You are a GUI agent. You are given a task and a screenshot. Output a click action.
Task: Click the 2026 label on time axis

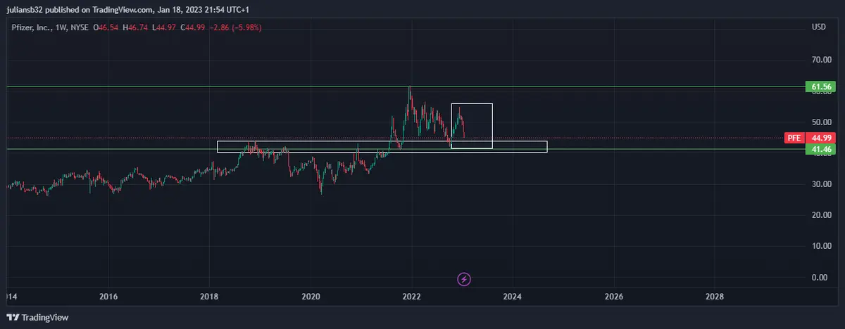(613, 296)
